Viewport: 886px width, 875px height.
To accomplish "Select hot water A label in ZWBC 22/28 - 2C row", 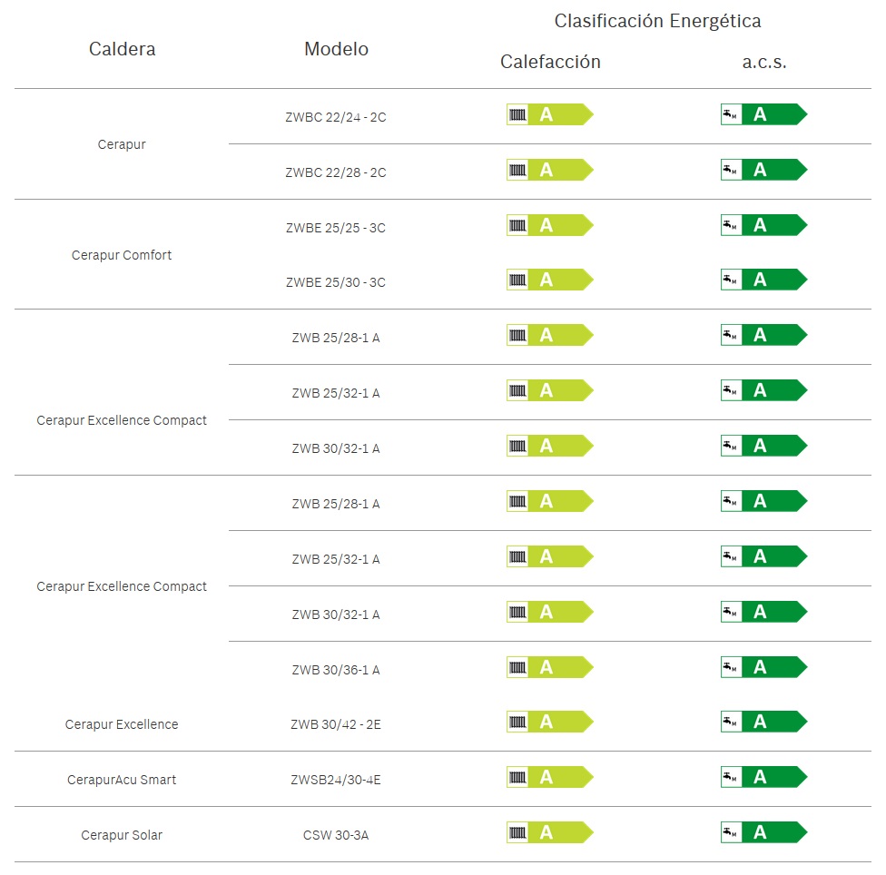I will [x=764, y=170].
